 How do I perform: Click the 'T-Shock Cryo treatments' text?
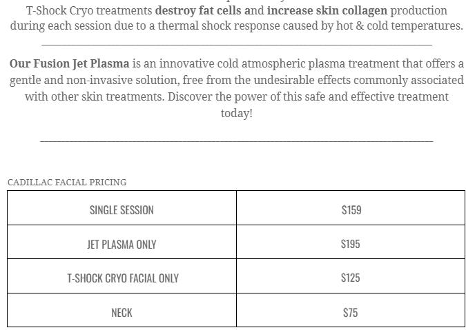[89, 11]
